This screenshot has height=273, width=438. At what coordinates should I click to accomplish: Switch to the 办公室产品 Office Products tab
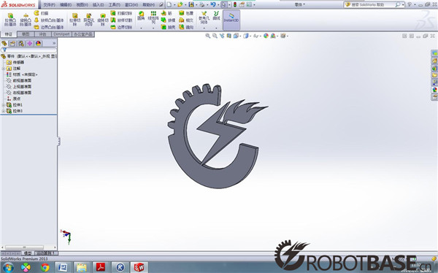83,34
